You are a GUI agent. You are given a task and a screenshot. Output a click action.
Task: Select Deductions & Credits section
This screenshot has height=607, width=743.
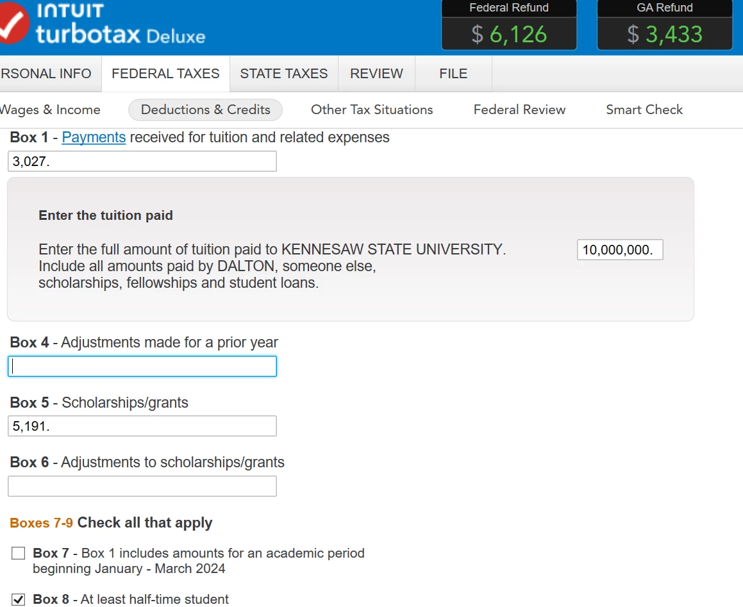click(205, 110)
